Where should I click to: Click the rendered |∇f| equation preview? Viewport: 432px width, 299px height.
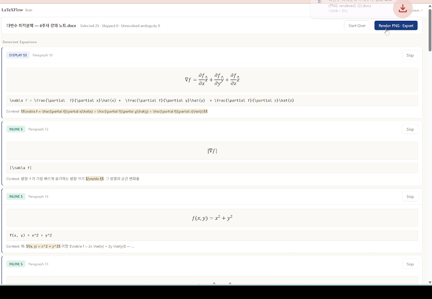click(x=212, y=151)
